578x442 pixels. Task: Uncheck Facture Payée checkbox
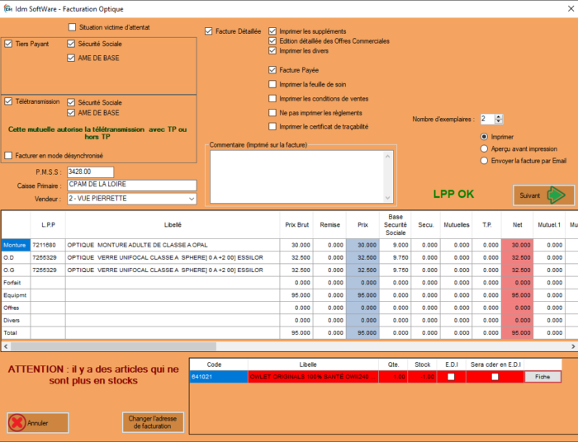click(x=272, y=70)
